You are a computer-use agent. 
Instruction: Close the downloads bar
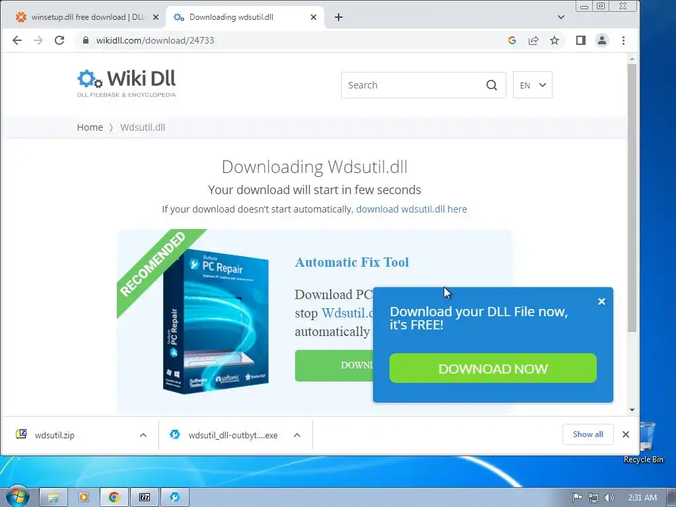point(626,434)
